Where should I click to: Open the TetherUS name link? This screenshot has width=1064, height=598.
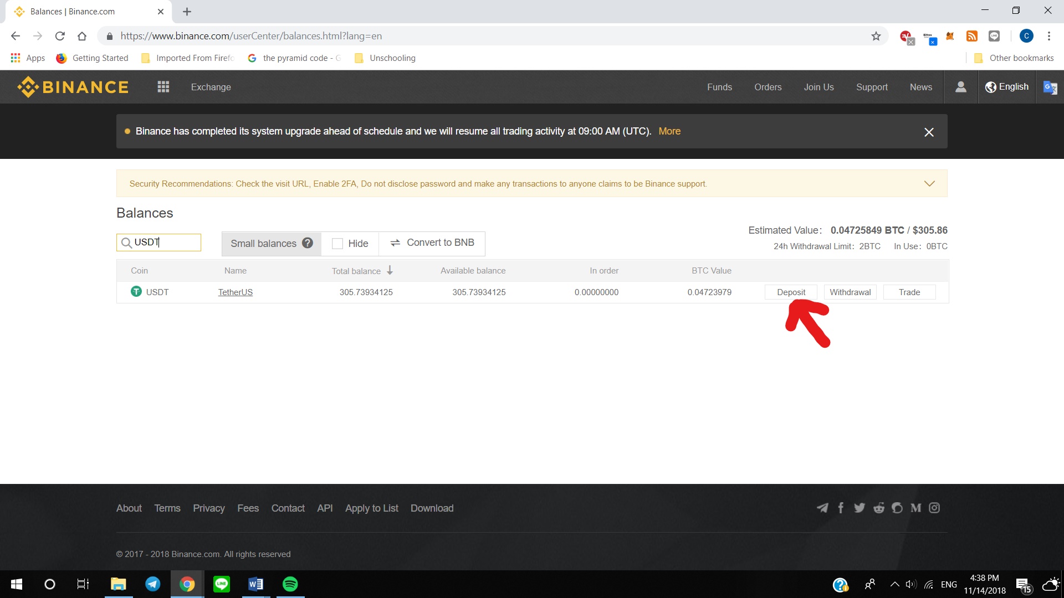click(x=235, y=292)
